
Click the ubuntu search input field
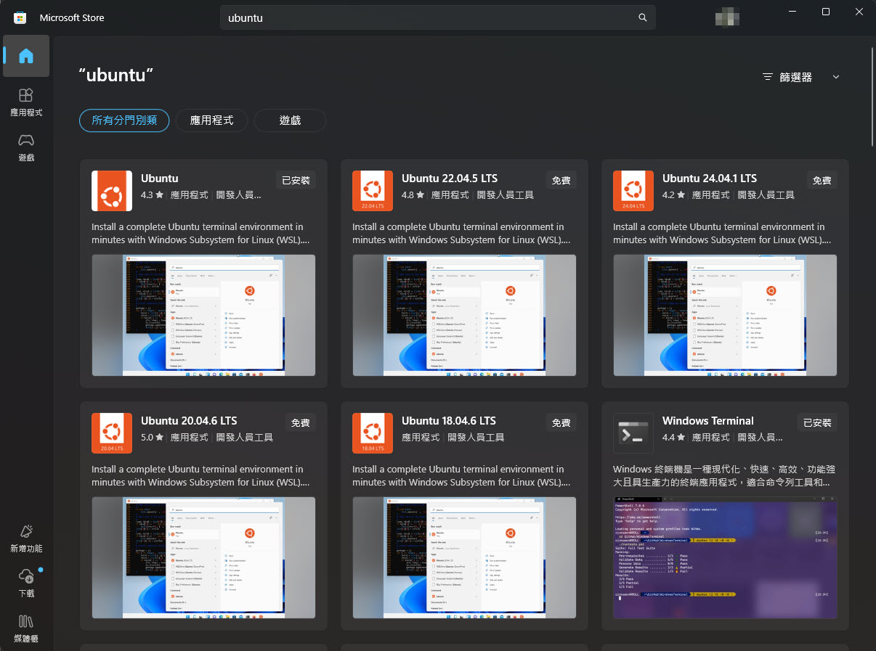click(x=429, y=17)
